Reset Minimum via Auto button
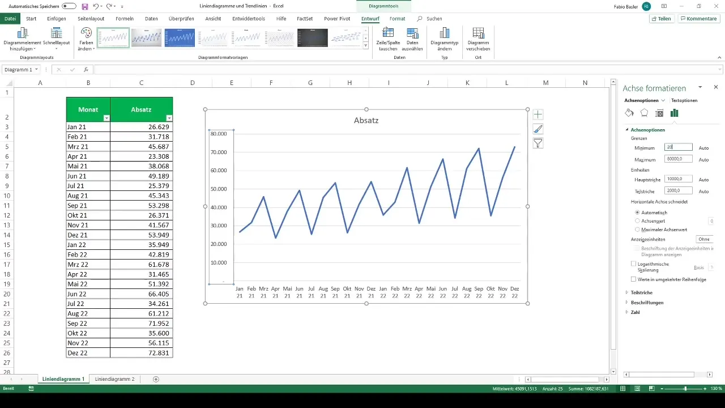This screenshot has width=725, height=408. pyautogui.click(x=703, y=148)
